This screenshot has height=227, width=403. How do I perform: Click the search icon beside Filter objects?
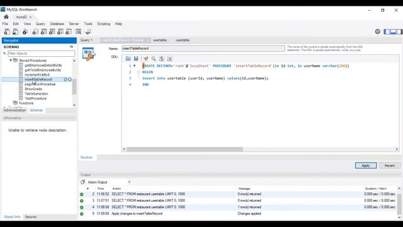pos(4,54)
